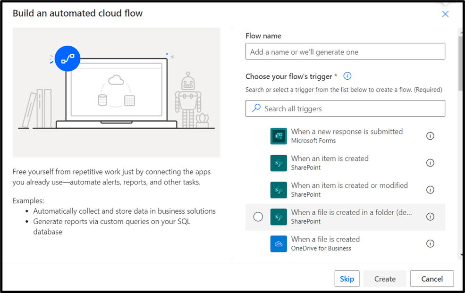Viewport: 465px width, 293px height.
Task: Click scrollbar down arrow in trigger panel
Action: coord(461,255)
